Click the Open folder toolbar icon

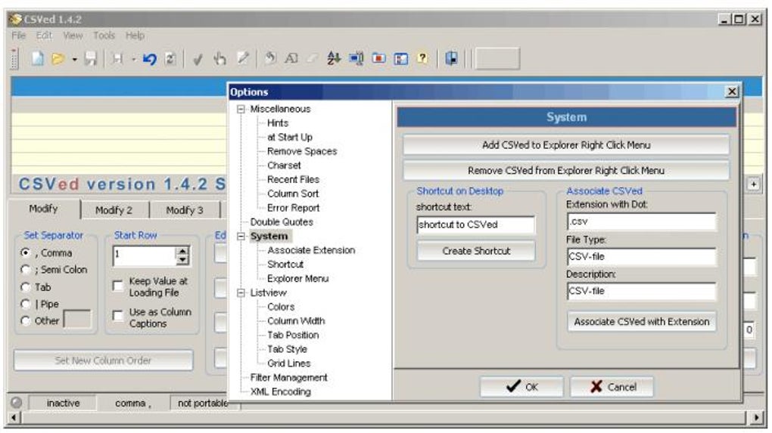point(58,59)
